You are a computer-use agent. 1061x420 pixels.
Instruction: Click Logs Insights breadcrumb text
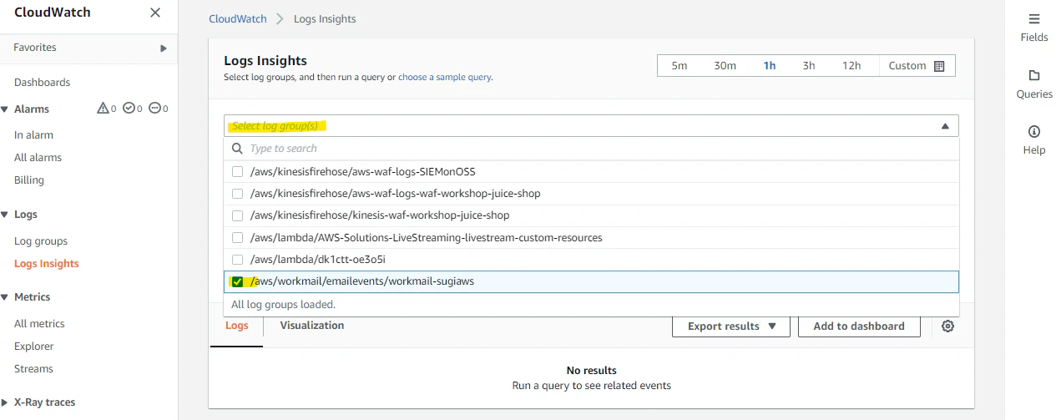click(325, 19)
